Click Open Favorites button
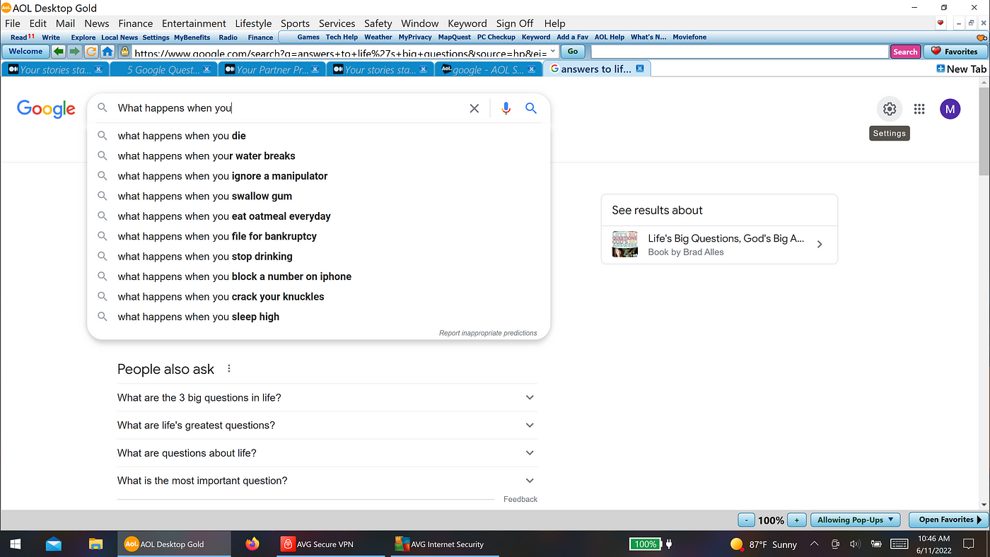Image resolution: width=990 pixels, height=557 pixels. point(948,520)
